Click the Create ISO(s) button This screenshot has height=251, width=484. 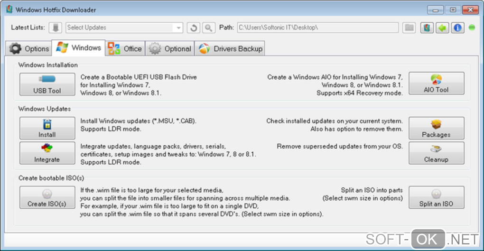[47, 197]
